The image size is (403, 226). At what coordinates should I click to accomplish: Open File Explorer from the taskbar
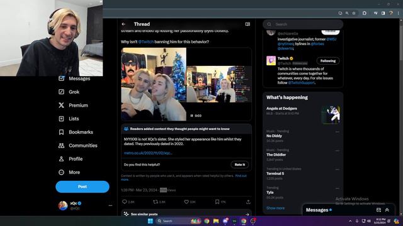[x=216, y=221]
